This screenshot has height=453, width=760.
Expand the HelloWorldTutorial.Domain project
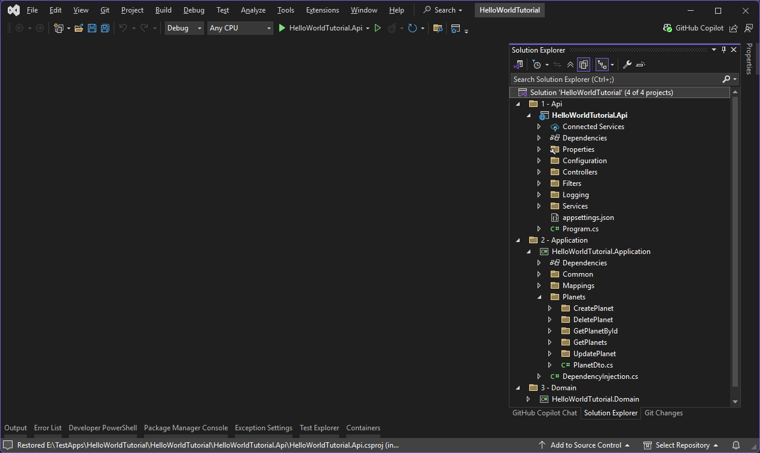528,399
